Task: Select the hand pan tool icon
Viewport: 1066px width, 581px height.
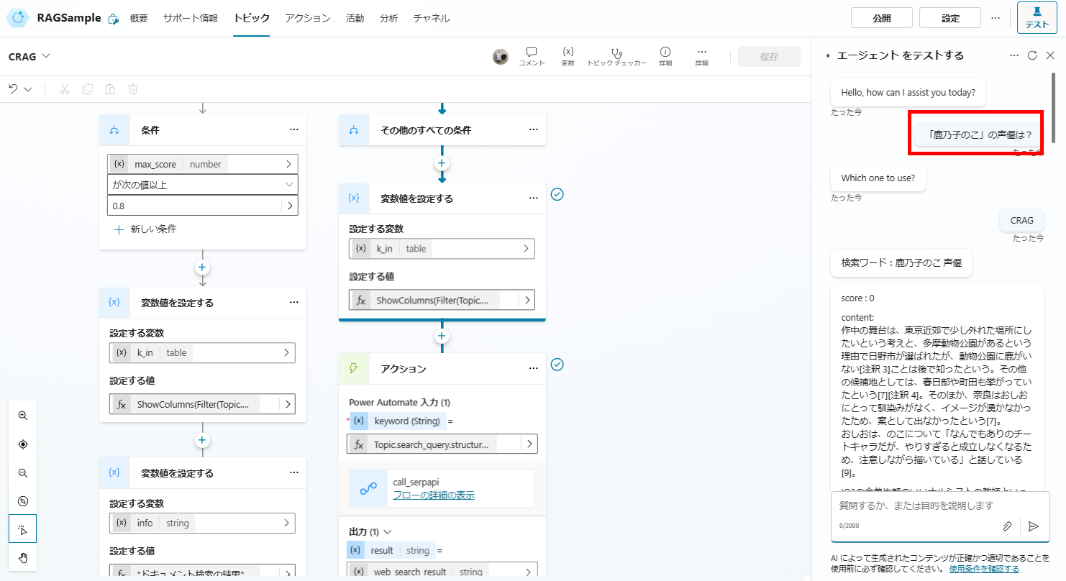Action: 23,557
